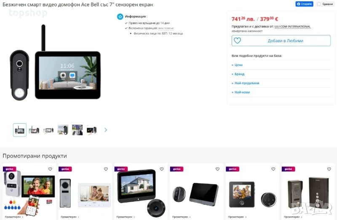Add product to favorites with heart button
The height and width of the screenshot is (220, 337).
coord(281,41)
